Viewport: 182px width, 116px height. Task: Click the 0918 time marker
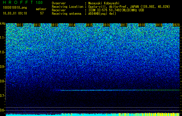(141, 25)
